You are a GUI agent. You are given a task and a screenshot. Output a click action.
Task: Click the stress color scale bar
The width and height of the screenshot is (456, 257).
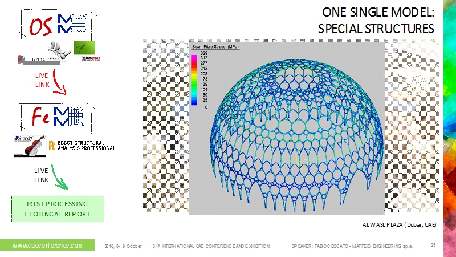click(x=194, y=79)
